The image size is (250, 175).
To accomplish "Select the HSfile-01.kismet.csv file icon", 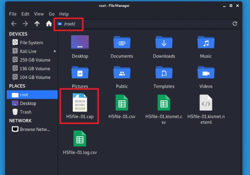I will [x=164, y=102].
